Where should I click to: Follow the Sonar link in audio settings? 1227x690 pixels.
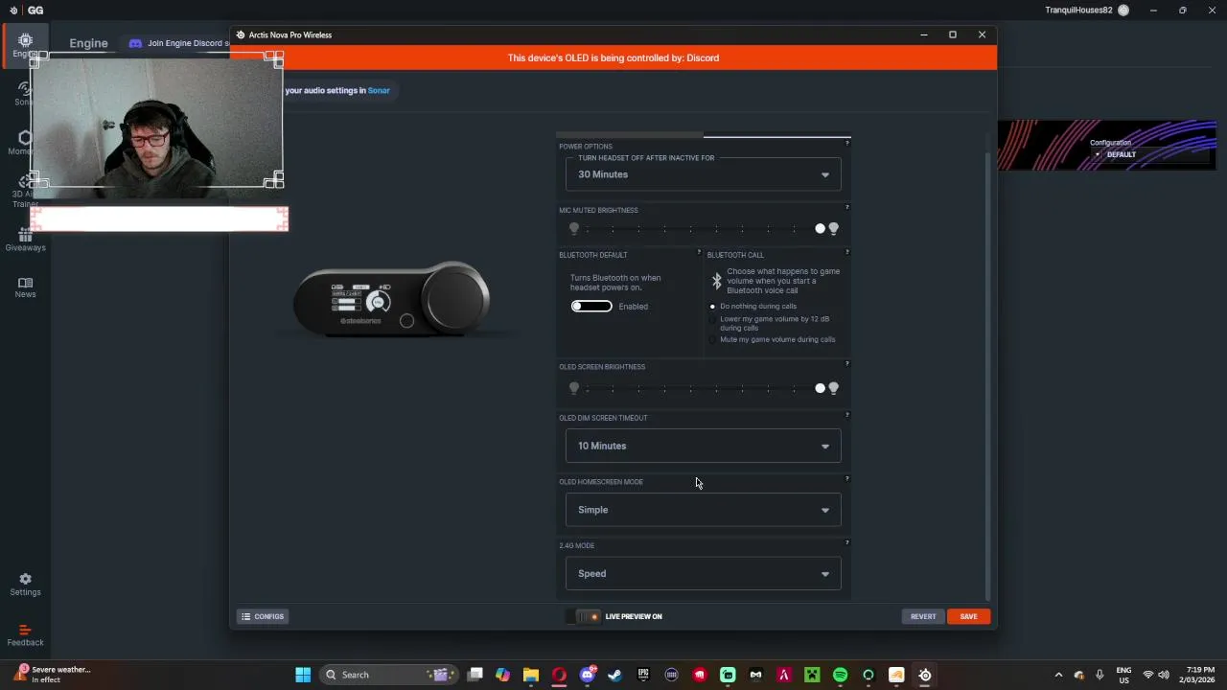(x=379, y=90)
